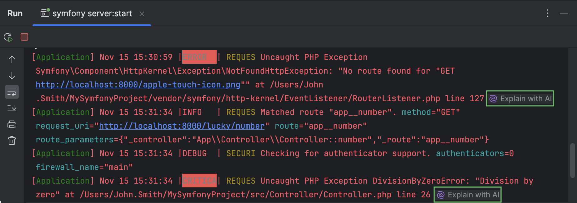Click the Up the Stack Trace arrow

click(12, 59)
